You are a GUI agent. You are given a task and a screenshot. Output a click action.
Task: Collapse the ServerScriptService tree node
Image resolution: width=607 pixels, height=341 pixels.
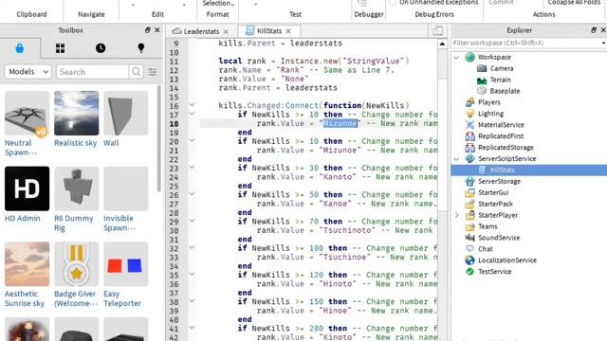(x=456, y=159)
